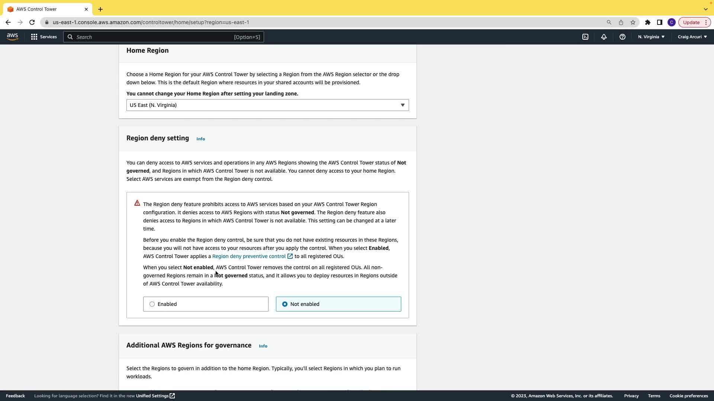Select the Enabled radio option
Image resolution: width=714 pixels, height=401 pixels.
[x=152, y=304]
